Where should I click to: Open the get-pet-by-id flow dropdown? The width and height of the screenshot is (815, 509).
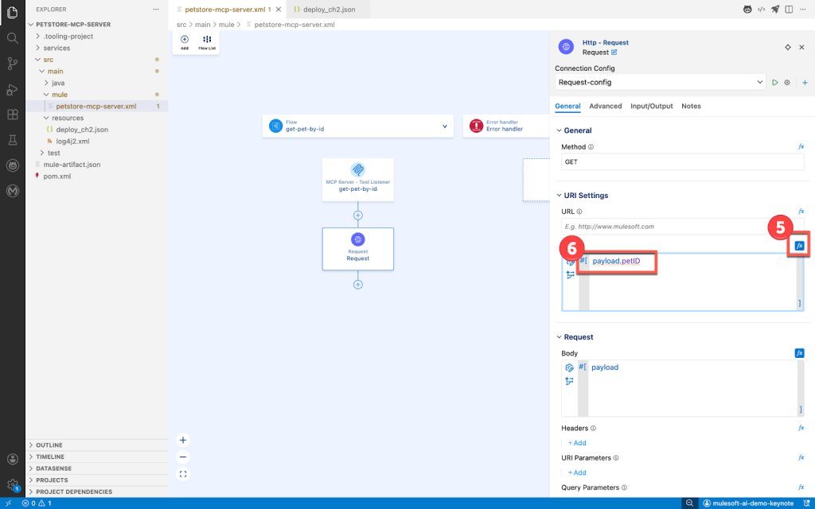coord(445,126)
